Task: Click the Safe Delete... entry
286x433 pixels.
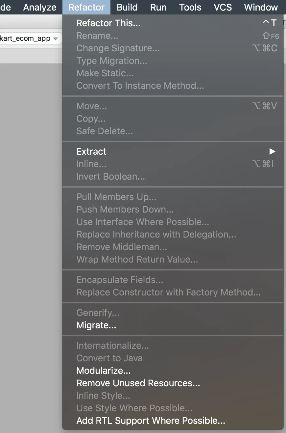Action: (x=104, y=131)
